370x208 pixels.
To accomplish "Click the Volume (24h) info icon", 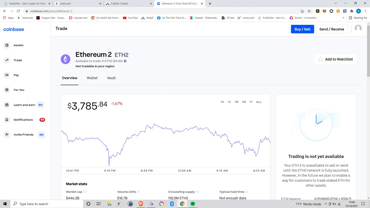I will (138, 192).
